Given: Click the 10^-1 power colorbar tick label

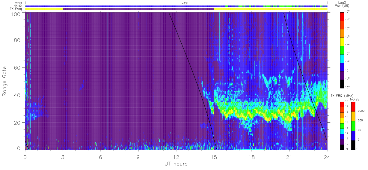Looking at the screenshot, I should pyautogui.click(x=348, y=87).
